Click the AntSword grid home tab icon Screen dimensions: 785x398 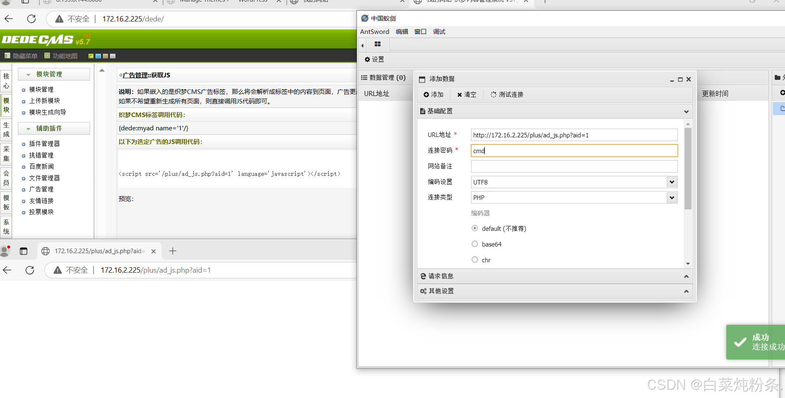click(x=378, y=44)
